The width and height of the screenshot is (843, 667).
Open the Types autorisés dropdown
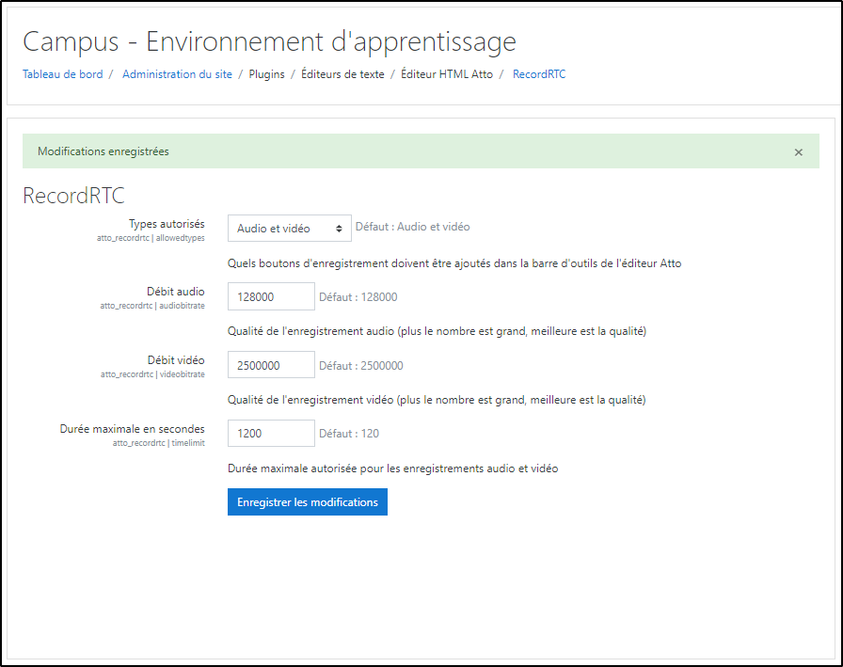click(289, 229)
